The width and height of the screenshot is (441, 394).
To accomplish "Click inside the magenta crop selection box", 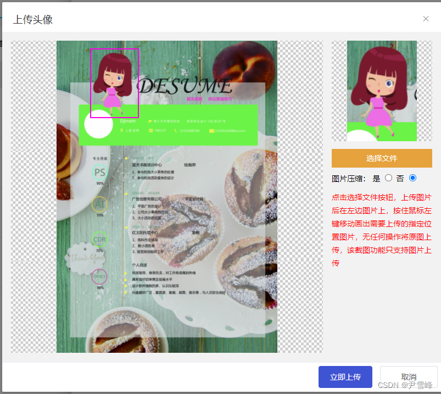I will [x=114, y=82].
